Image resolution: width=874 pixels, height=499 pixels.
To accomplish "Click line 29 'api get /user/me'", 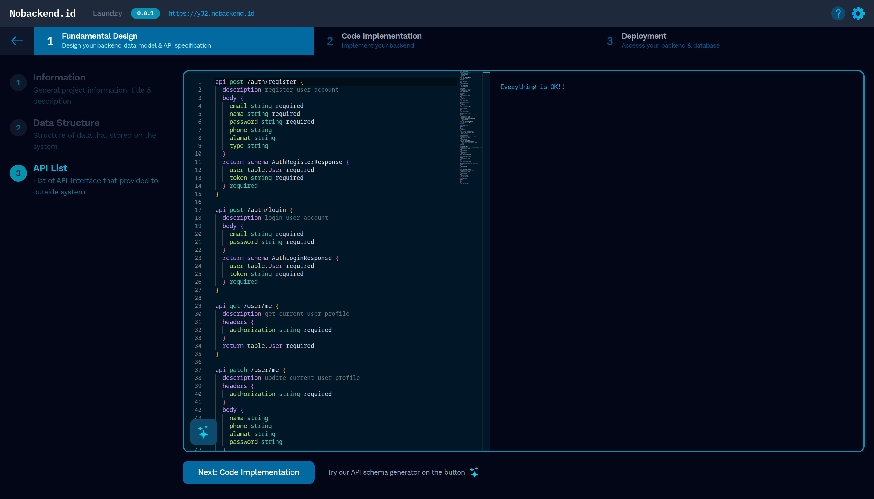I will [x=247, y=306].
